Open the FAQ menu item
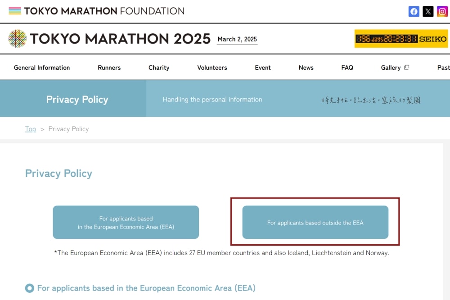Viewport: 450px width, 300px height. coord(347,68)
